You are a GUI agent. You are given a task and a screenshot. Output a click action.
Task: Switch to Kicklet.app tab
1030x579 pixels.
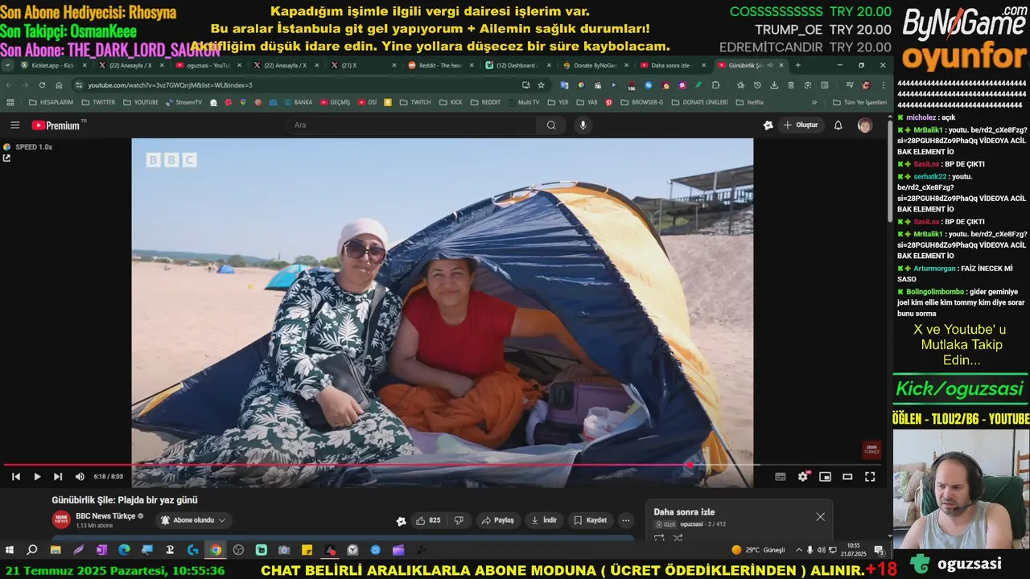[x=52, y=65]
